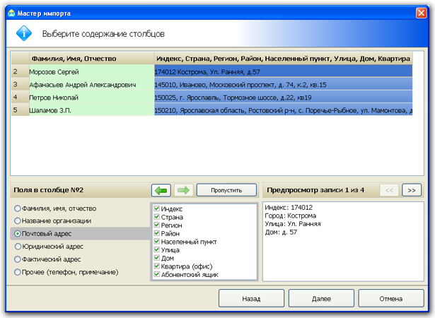This screenshot has width=435, height=318.
Task: Click the 'Далее' button
Action: click(321, 299)
